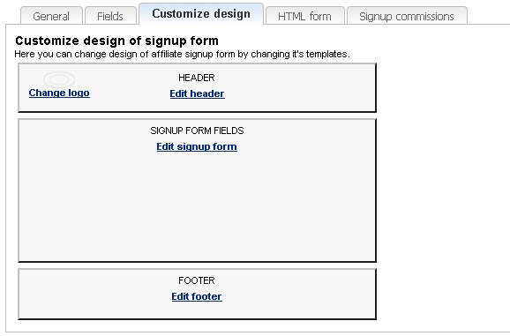Click the SIGNUP FORM FIELDS label
This screenshot has width=510, height=336.
197,131
